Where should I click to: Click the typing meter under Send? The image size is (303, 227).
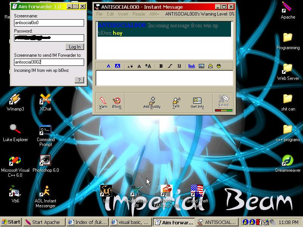[x=224, y=110]
